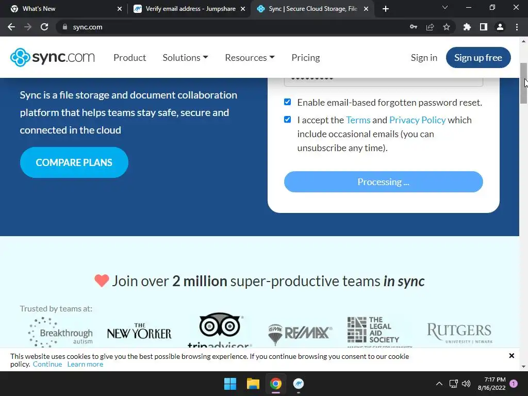Screen dimensions: 528x396
Task: Click the browser forward arrow
Action: pos(28,27)
